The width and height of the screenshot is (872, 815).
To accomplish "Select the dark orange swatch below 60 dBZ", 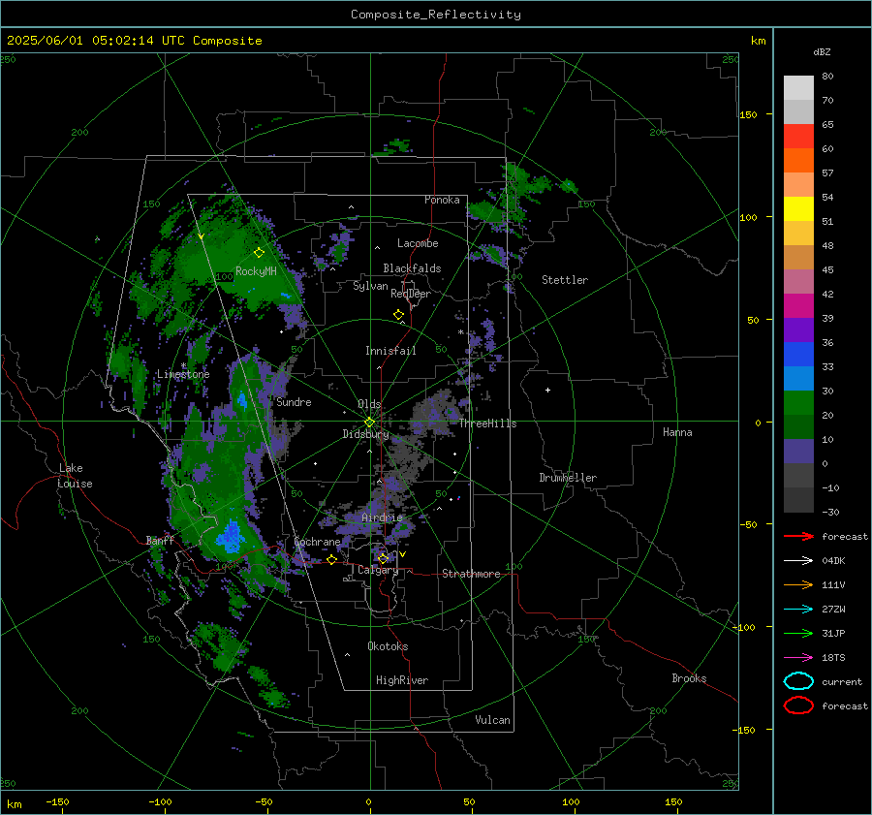I will point(798,160).
